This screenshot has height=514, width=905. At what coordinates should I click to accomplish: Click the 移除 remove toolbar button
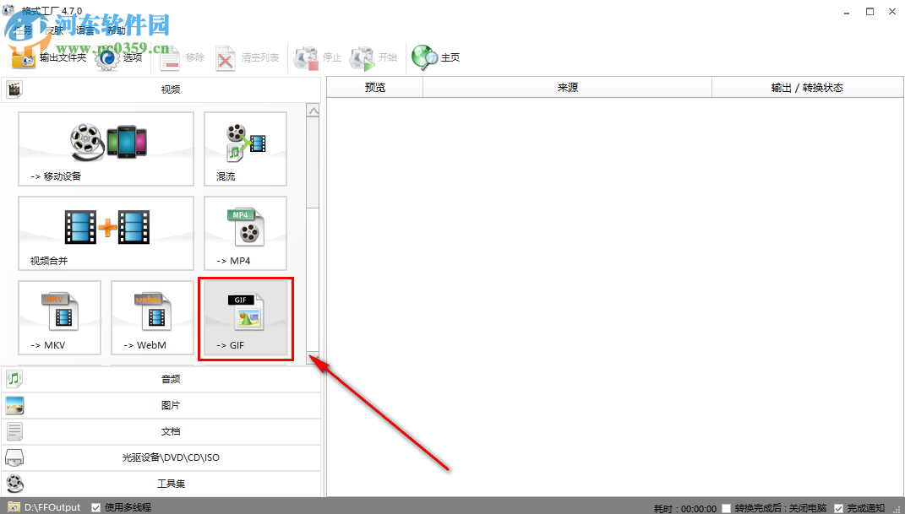(x=182, y=57)
